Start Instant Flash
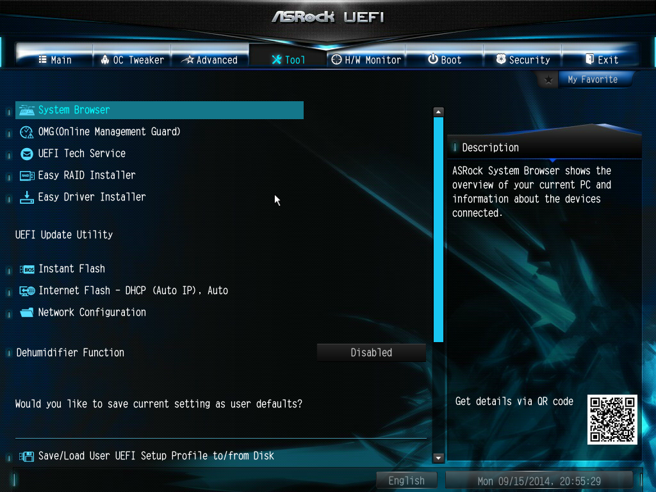 tap(72, 269)
